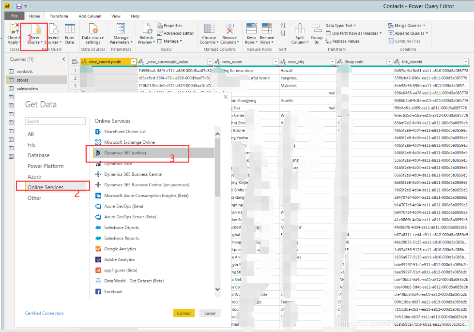Collapse the Queries pane
Screen dimensions: 474x332
click(x=64, y=59)
